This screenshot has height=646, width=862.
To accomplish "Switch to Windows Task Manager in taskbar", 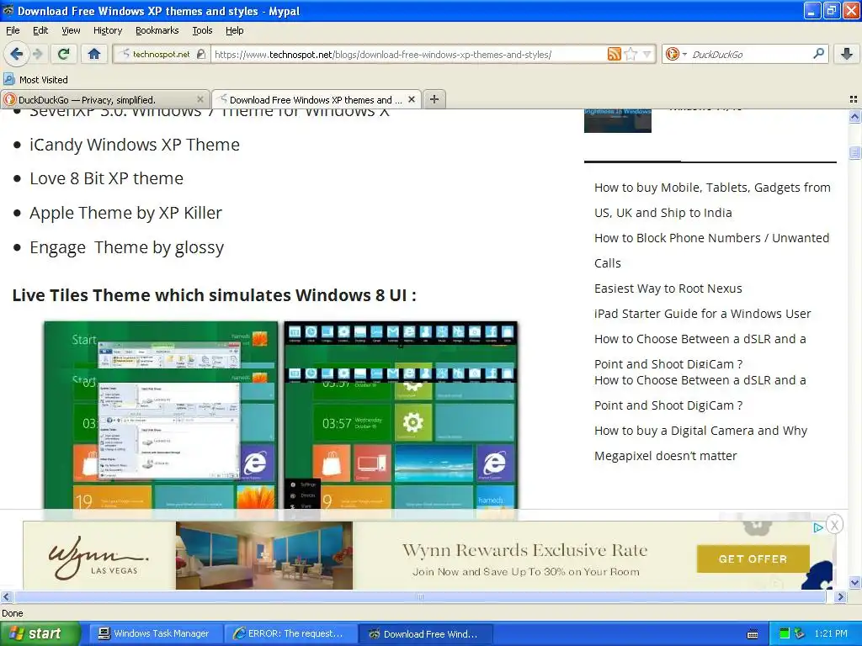I will (x=154, y=633).
